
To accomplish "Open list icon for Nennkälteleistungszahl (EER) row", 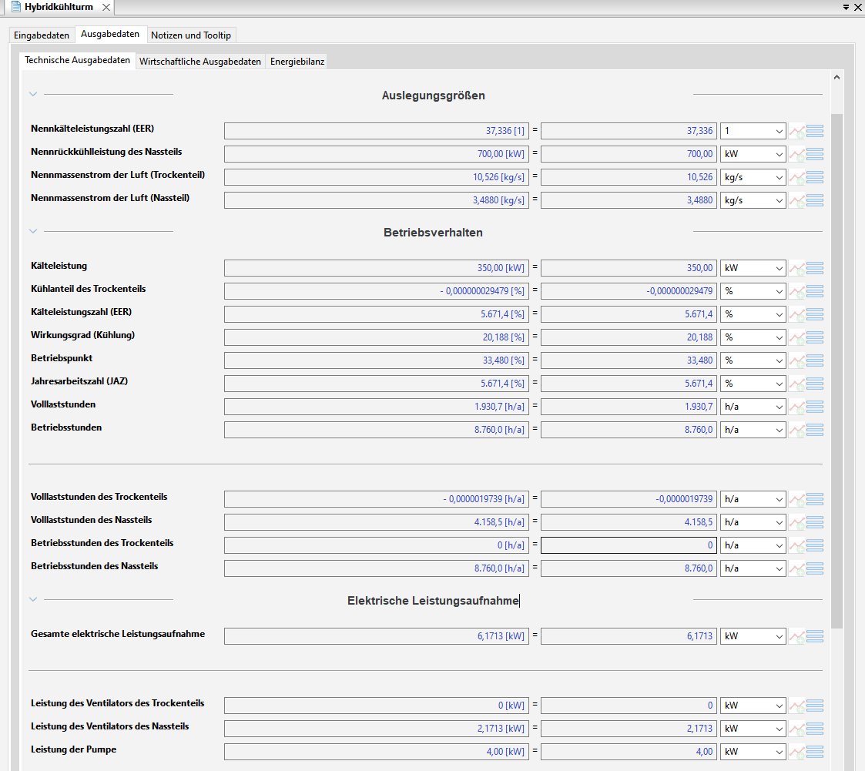I will click(x=815, y=131).
